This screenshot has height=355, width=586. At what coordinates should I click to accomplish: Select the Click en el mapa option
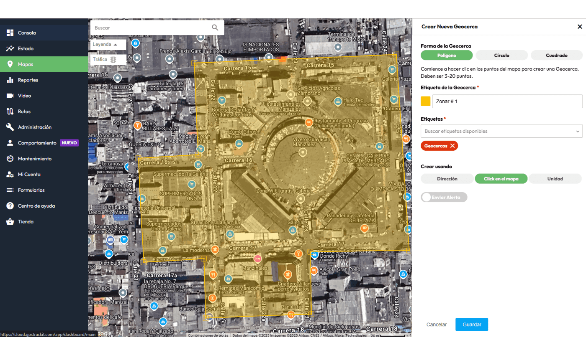[x=501, y=179]
